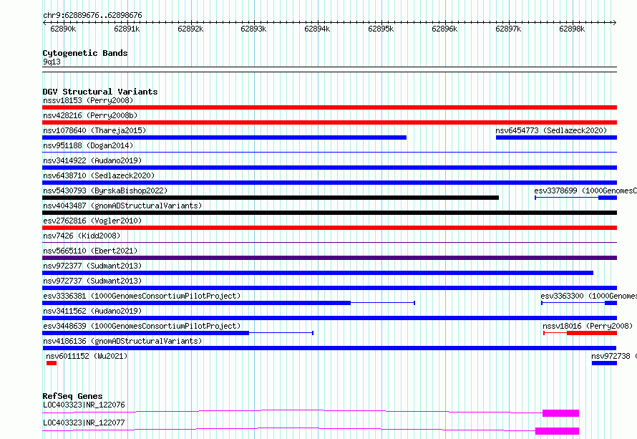Image resolution: width=637 pixels, height=439 pixels.
Task: Click the nsv3411562 (Audano2019) label
Action: coord(92,311)
